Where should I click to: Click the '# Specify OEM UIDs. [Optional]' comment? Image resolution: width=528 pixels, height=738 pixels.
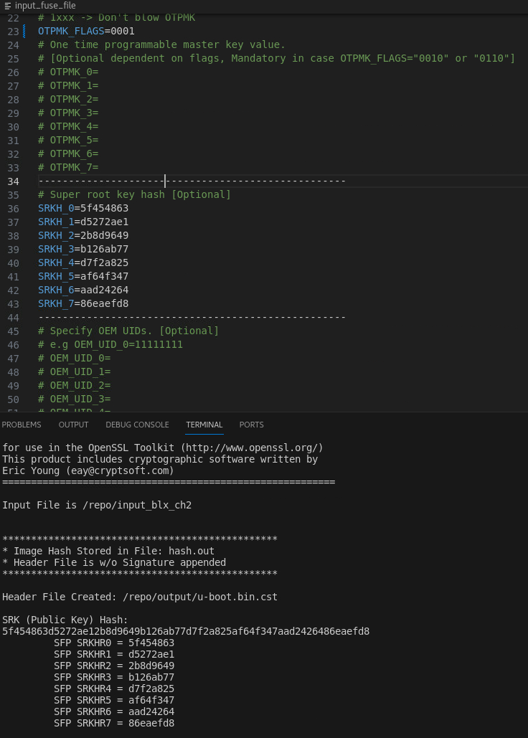(128, 331)
